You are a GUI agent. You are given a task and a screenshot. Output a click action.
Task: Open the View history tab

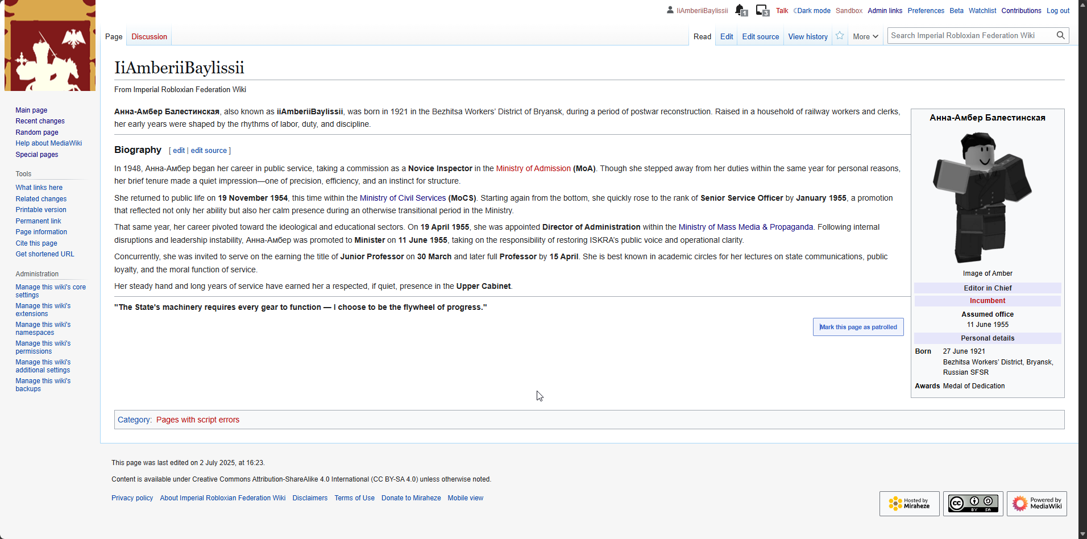(x=807, y=36)
